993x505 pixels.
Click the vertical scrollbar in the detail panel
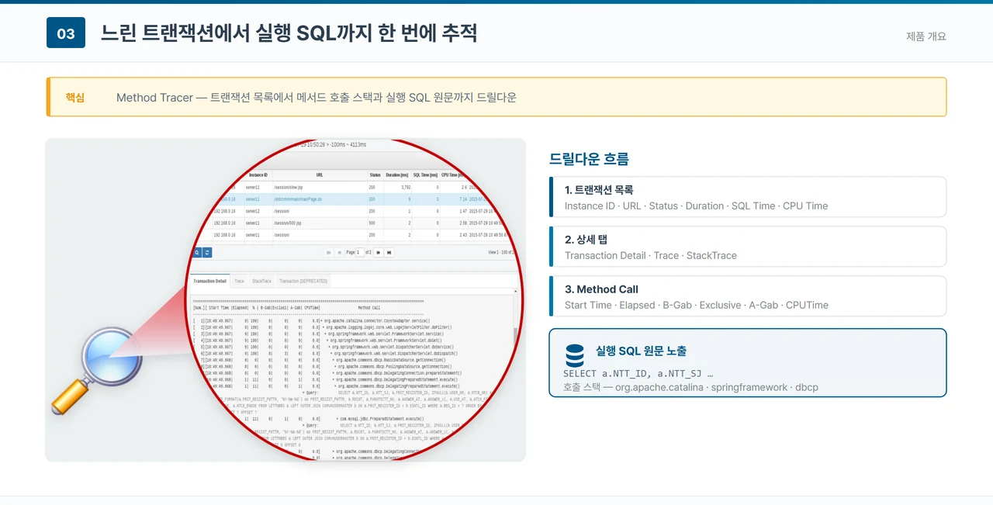tap(515, 337)
